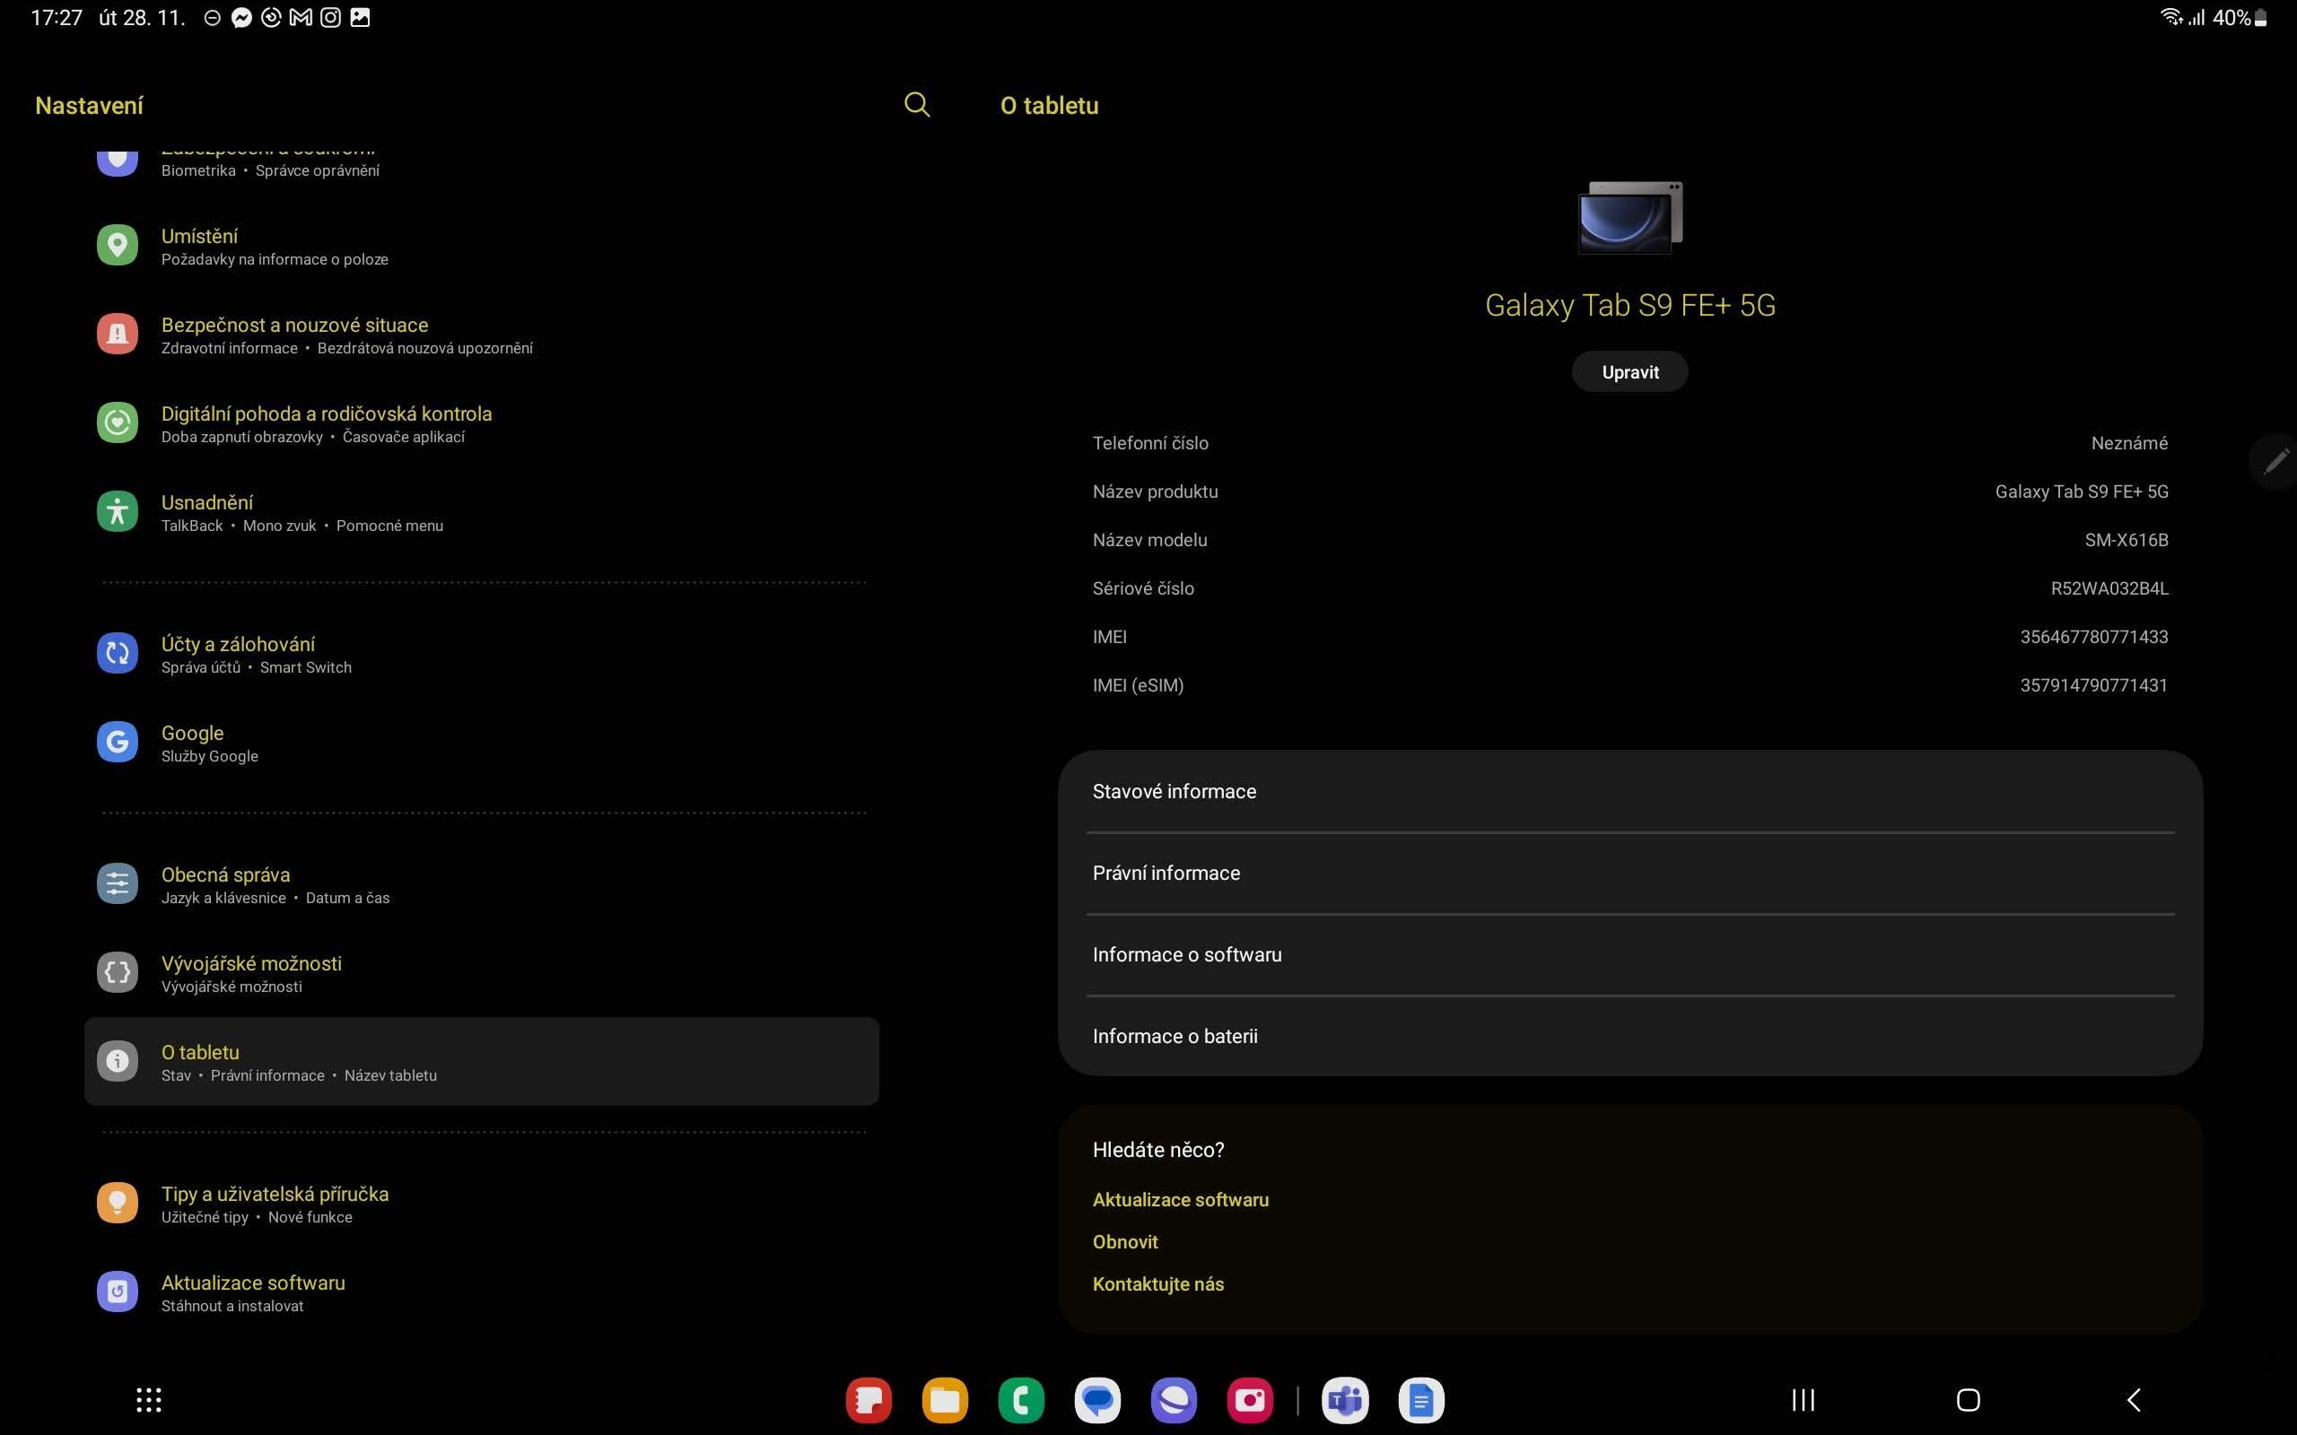Launch the red notes app in taskbar
Viewport: 2297px width, 1435px height.
click(869, 1400)
